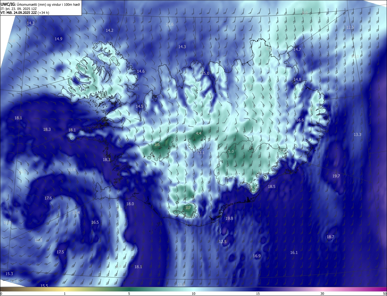Screen dimensions: 387x296
Task: Click the color scale tick labeled 10
Action: pos(193,294)
